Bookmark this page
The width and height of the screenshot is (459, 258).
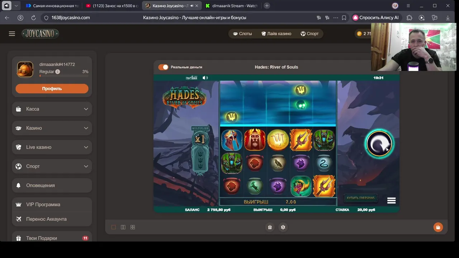point(344,18)
